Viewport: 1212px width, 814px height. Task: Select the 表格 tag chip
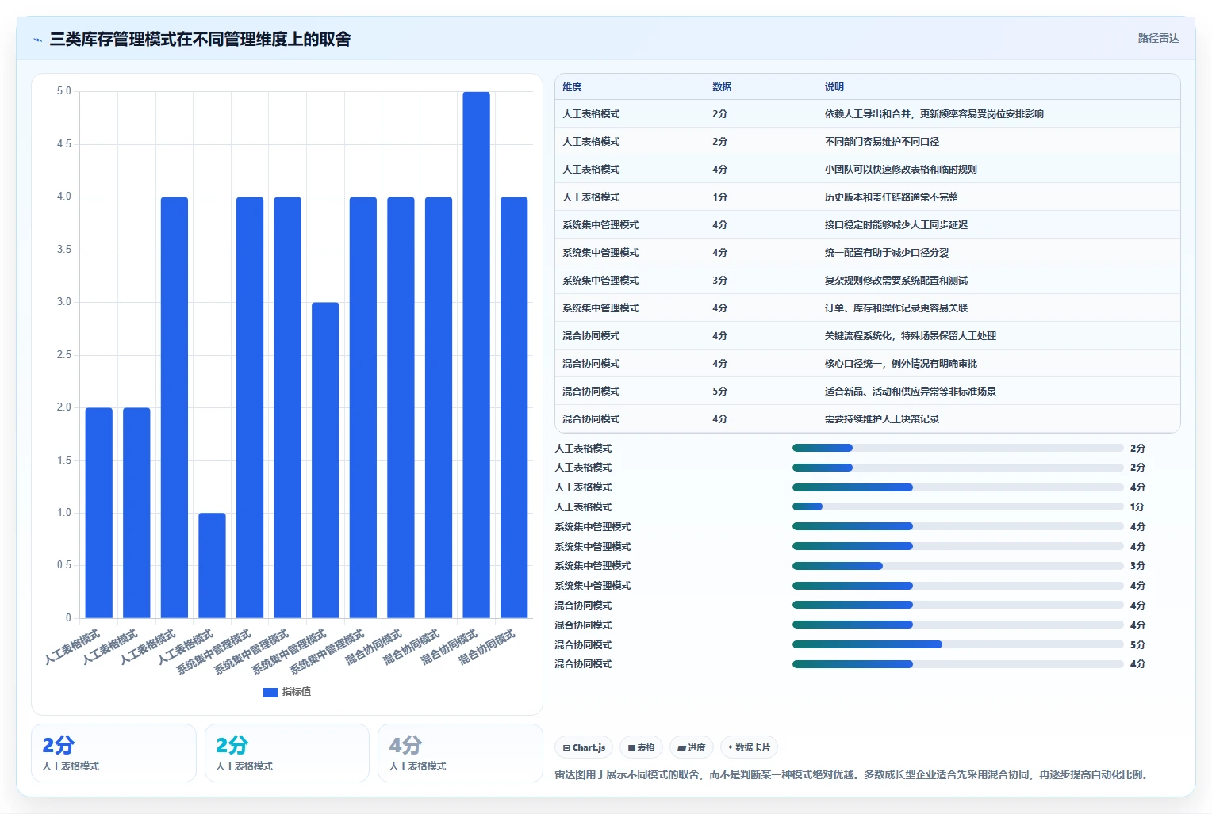(x=641, y=747)
